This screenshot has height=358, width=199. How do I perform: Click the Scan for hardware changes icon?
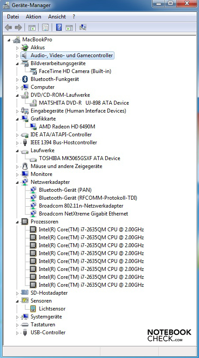tap(83, 28)
